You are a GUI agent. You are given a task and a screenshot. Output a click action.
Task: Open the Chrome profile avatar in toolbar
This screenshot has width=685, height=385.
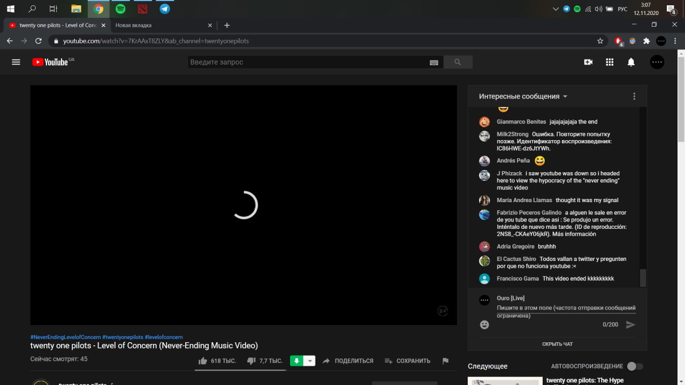tap(661, 41)
